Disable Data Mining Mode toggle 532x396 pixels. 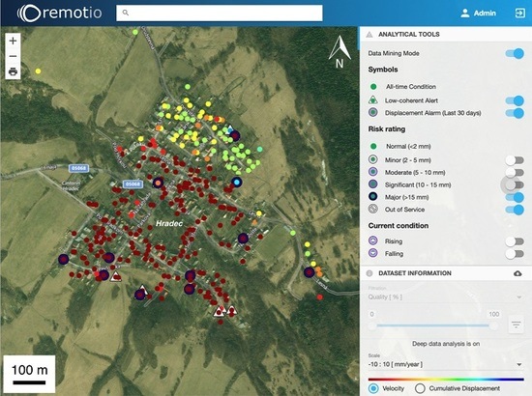tap(515, 53)
